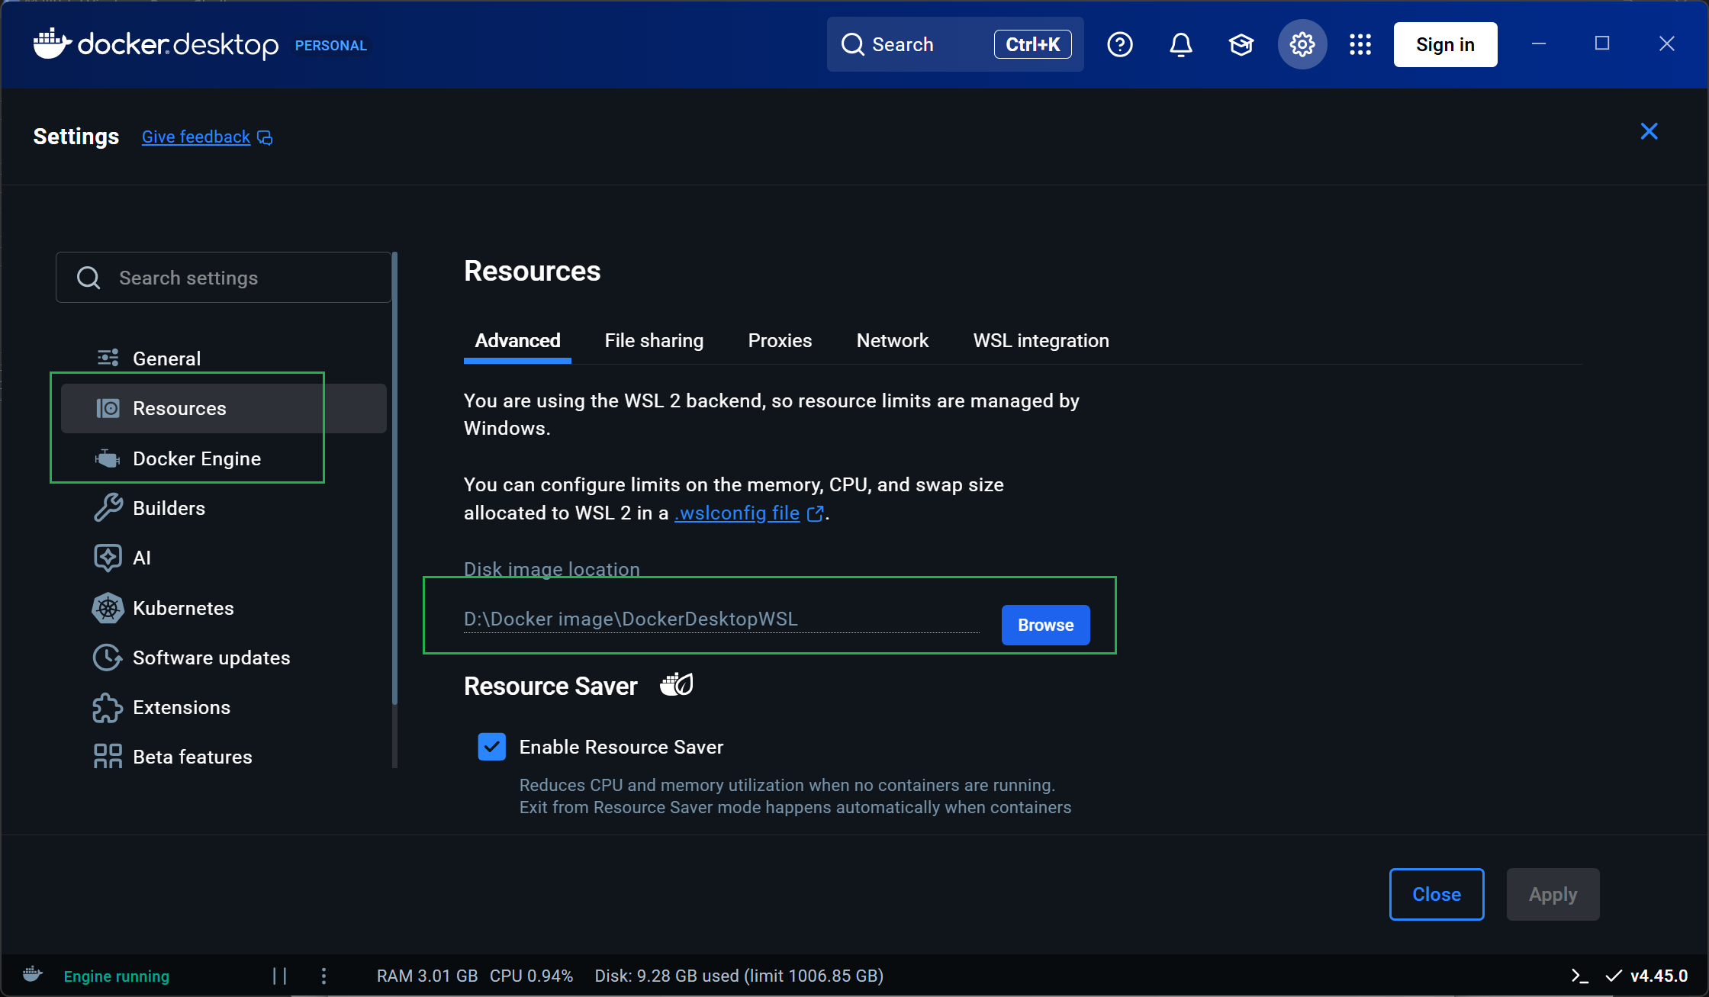Click the whale icon in status bar
This screenshot has width=1709, height=997.
(x=33, y=974)
